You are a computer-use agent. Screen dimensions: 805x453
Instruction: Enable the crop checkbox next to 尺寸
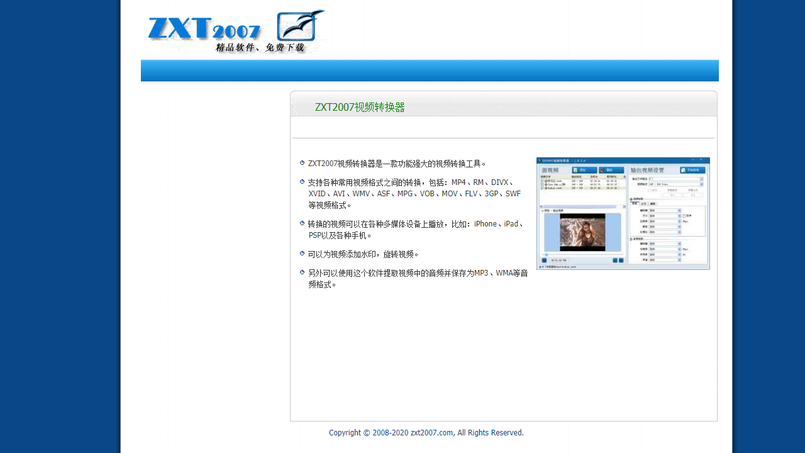click(684, 216)
